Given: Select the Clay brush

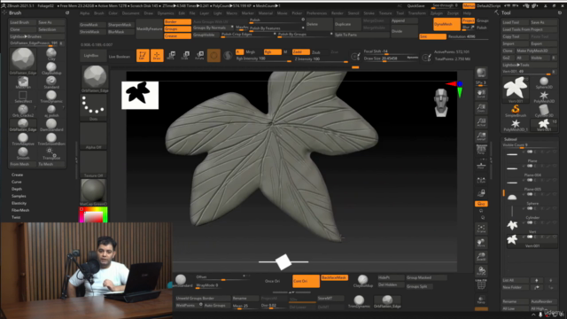Looking at the screenshot, I should [51, 54].
